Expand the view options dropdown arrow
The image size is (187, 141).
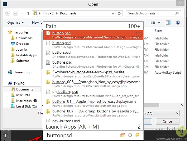coord(159,23)
